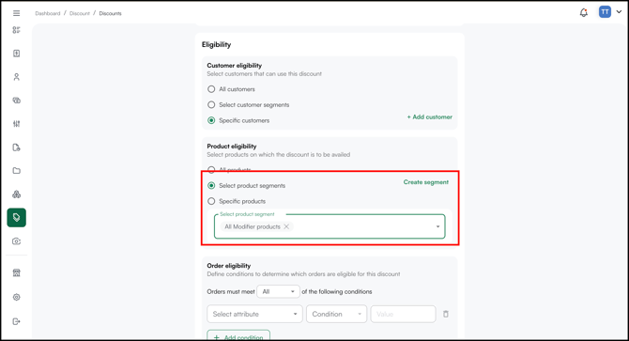This screenshot has width=629, height=341.
Task: Delete condition with the trash icon
Action: (446, 314)
